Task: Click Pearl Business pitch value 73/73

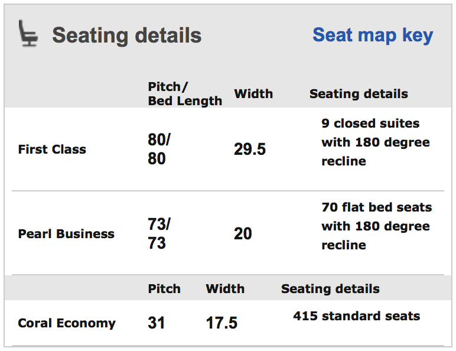Action: tap(159, 233)
